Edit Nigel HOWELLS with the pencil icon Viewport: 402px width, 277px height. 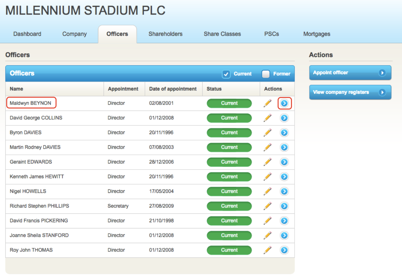(268, 191)
